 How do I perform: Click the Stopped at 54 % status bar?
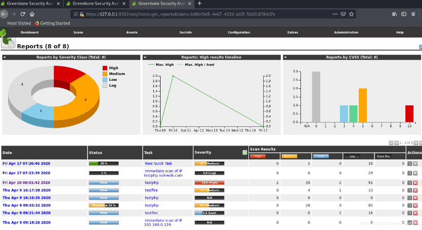104,205
